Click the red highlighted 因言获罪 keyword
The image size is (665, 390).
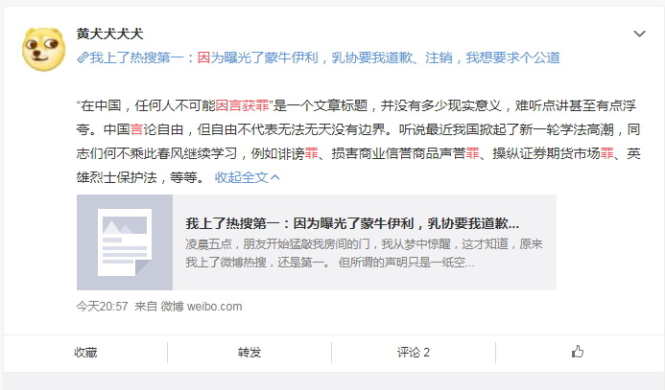click(243, 105)
